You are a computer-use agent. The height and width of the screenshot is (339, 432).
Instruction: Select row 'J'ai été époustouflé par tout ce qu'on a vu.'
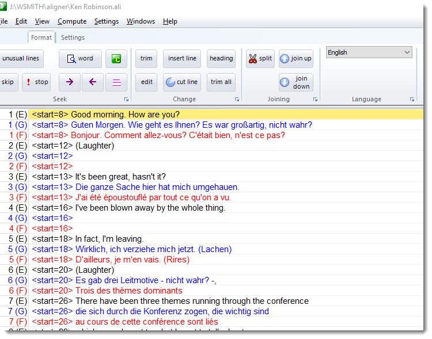pos(211,197)
